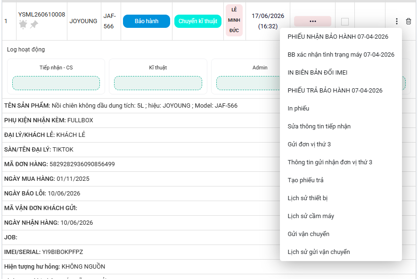Click the Log hoạt động heading
Image resolution: width=418 pixels, height=279 pixels.
(x=26, y=50)
